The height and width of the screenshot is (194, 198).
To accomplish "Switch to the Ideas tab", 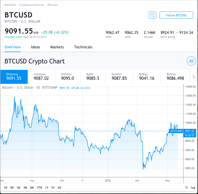I will [x=36, y=47].
